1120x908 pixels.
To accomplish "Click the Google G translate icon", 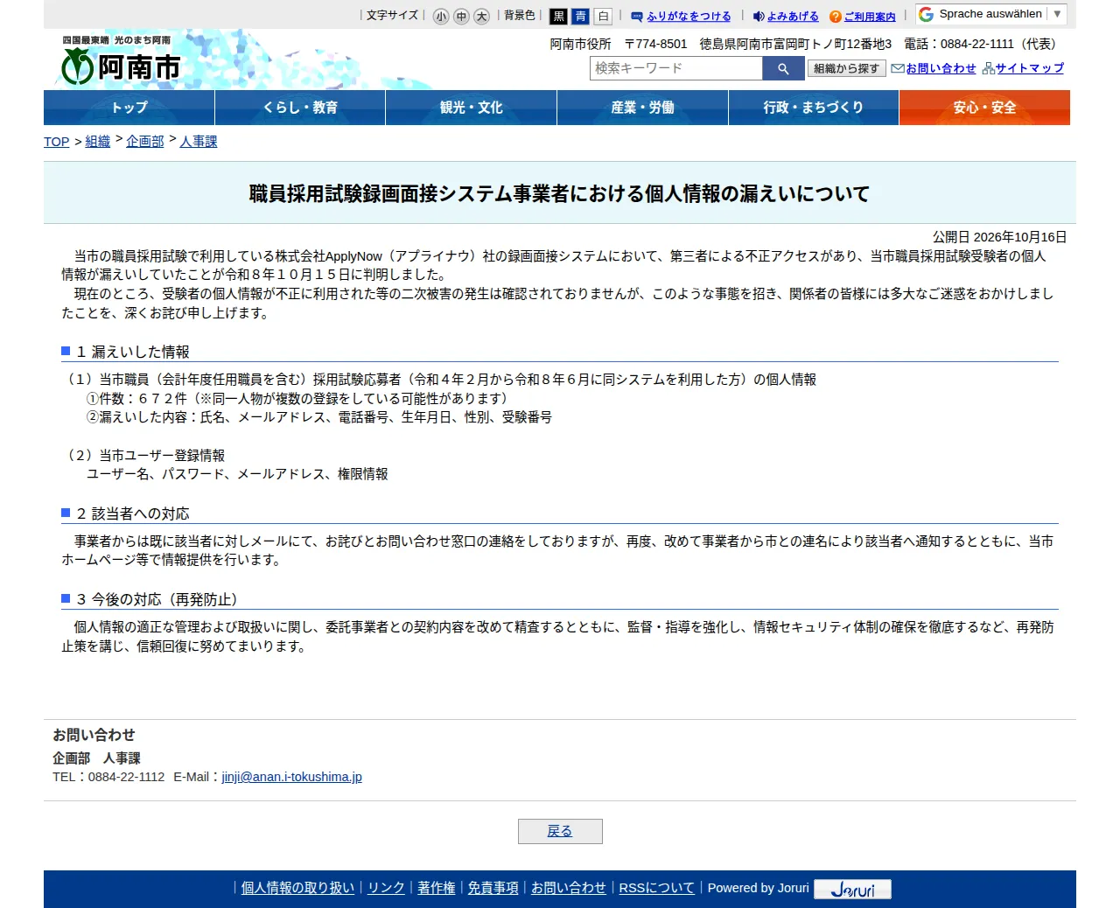I will tap(926, 14).
